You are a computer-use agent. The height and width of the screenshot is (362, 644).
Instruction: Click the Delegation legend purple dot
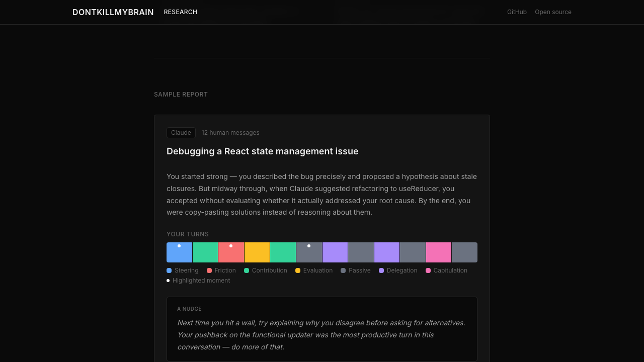pos(381,270)
